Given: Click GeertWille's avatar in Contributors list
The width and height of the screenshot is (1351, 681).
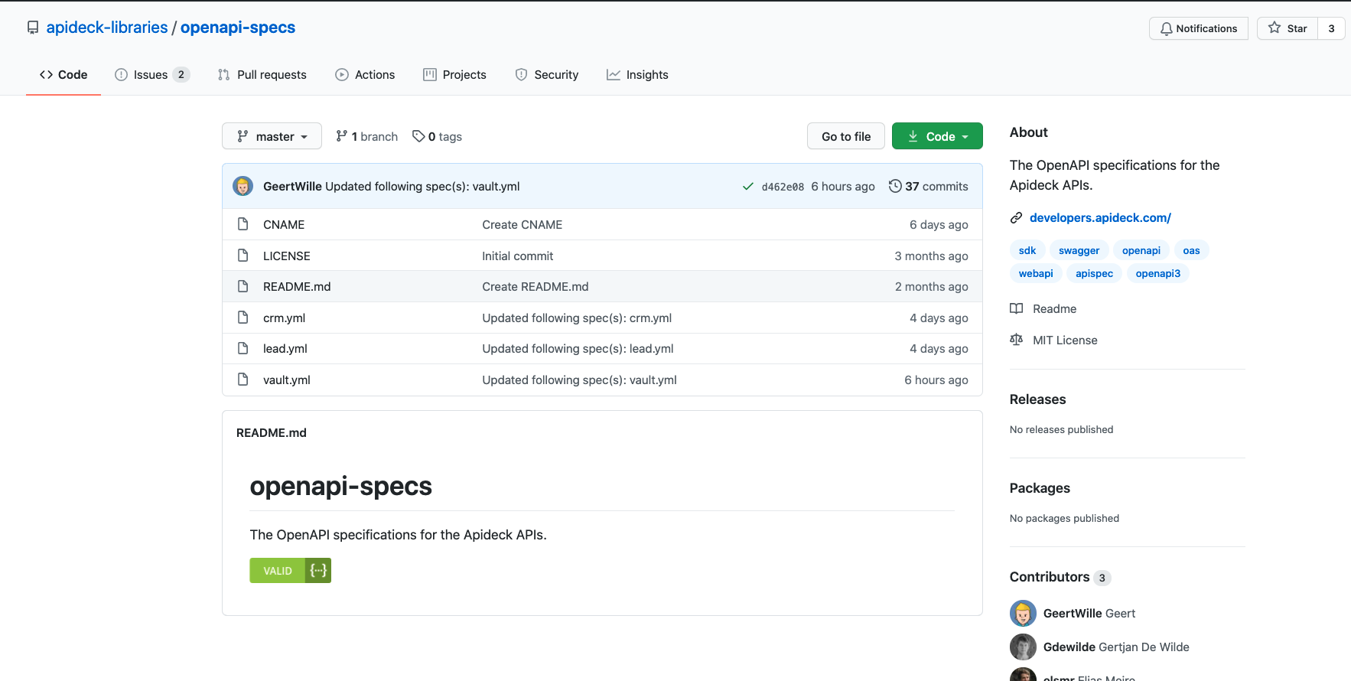Looking at the screenshot, I should (x=1023, y=613).
